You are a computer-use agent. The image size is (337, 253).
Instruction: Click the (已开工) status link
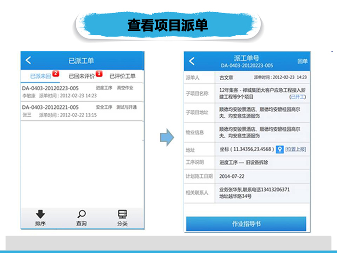[x=297, y=97]
